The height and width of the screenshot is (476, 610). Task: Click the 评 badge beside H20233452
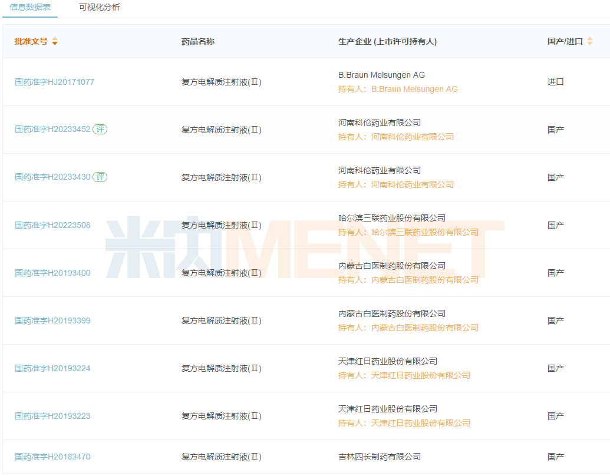click(100, 130)
